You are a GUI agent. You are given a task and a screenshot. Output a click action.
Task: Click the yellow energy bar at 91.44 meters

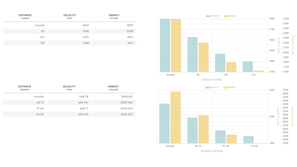point(232,139)
